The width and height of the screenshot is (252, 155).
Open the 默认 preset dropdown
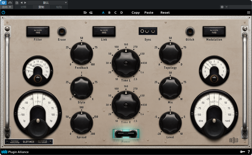pyautogui.click(x=48, y=3)
